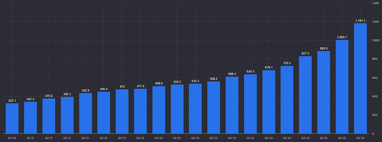The image size is (382, 142).
Task: Click the Q3 '23 bar
Action: [x=214, y=107]
